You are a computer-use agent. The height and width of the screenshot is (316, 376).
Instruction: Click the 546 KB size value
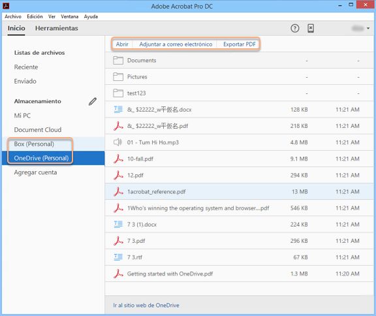(299, 208)
